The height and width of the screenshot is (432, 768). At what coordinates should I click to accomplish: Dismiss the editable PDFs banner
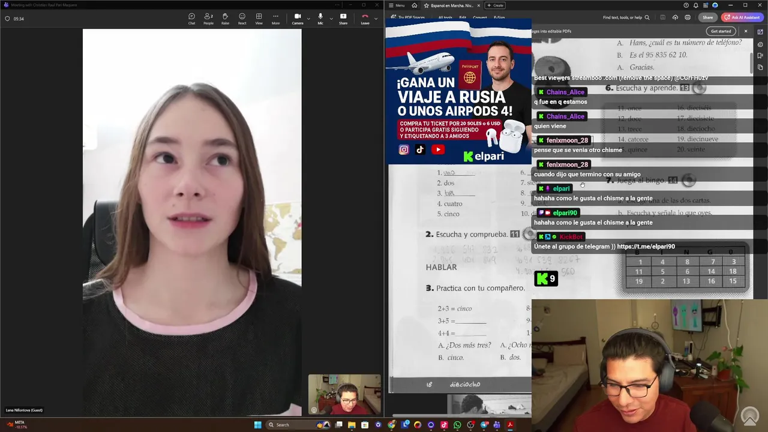tap(746, 31)
